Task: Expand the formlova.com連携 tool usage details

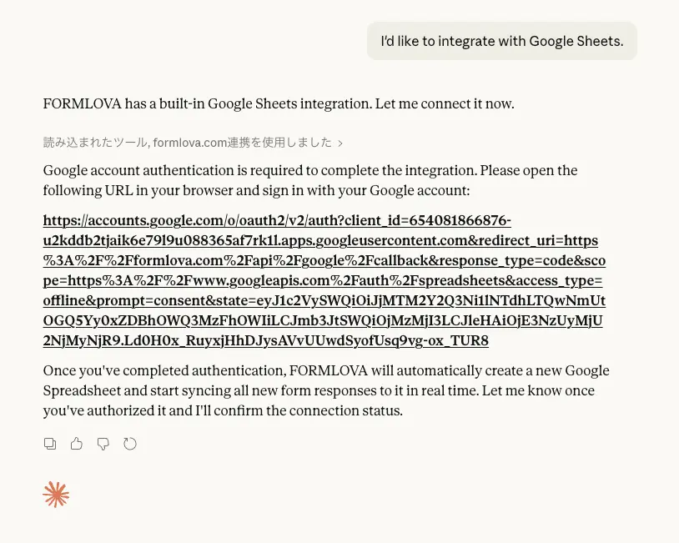Action: pyautogui.click(x=192, y=143)
